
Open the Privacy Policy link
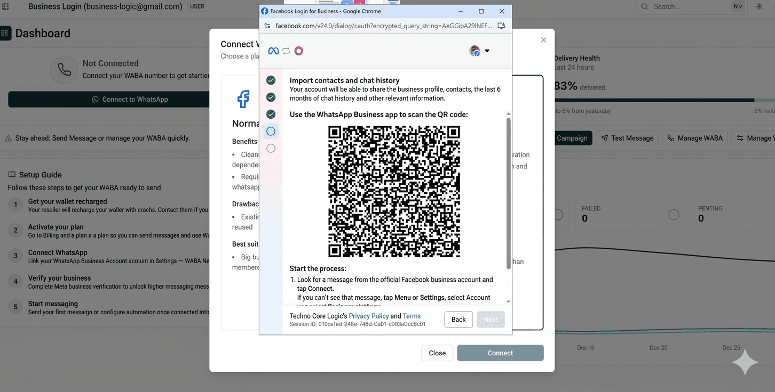pyautogui.click(x=369, y=316)
